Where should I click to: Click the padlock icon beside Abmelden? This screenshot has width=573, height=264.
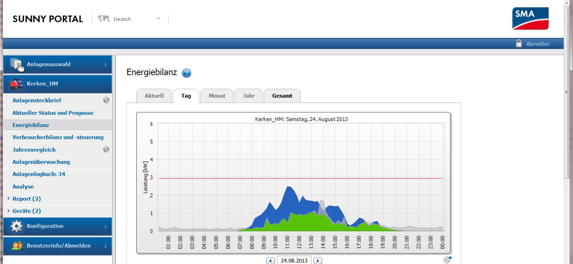519,43
